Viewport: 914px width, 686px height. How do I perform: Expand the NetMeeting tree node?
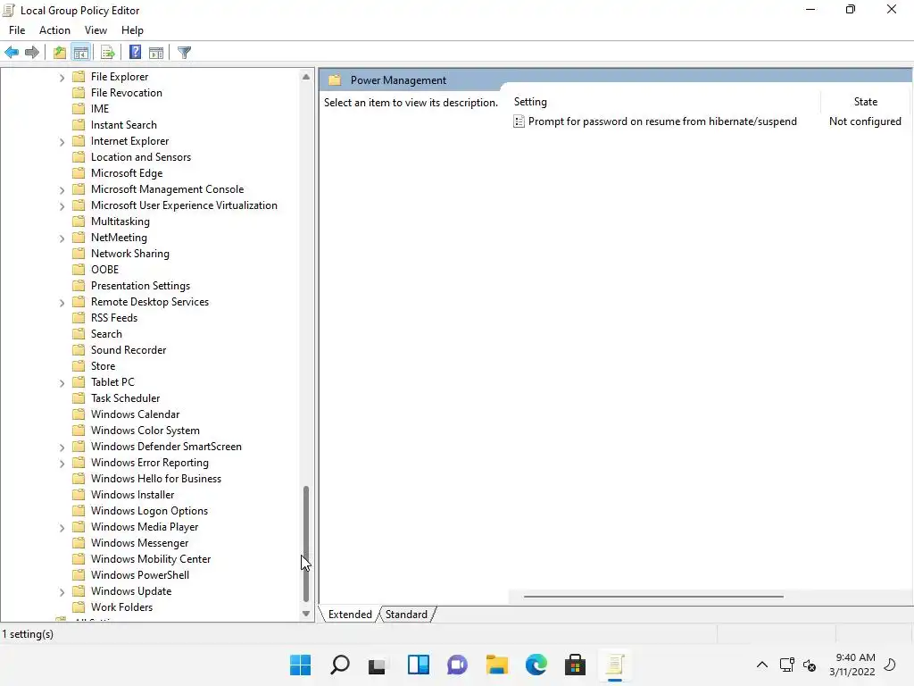tap(62, 238)
